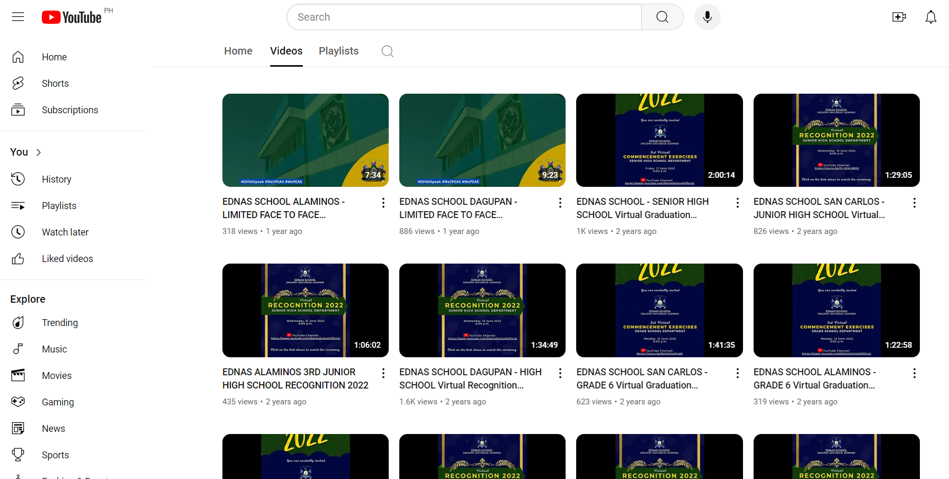Viewport: 949px width, 479px height.
Task: Click the Sports trophy icon
Action: coord(18,455)
